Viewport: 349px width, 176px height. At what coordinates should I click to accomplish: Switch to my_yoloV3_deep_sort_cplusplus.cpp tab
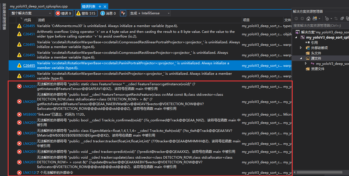coord(39,6)
